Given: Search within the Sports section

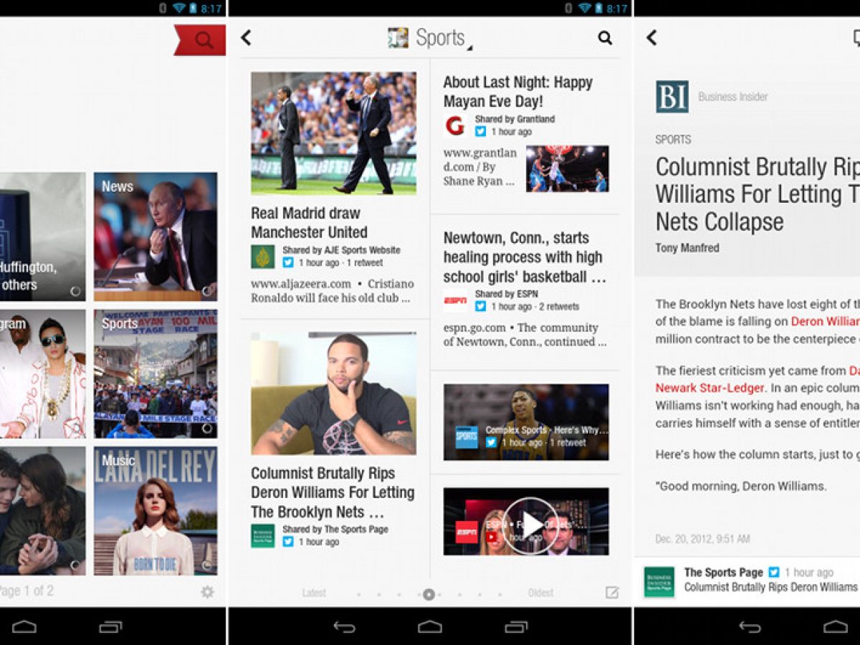Looking at the screenshot, I should tap(605, 38).
